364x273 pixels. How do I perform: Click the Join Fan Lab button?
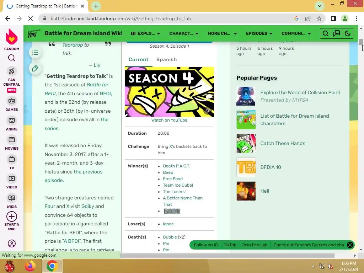pos(255,245)
